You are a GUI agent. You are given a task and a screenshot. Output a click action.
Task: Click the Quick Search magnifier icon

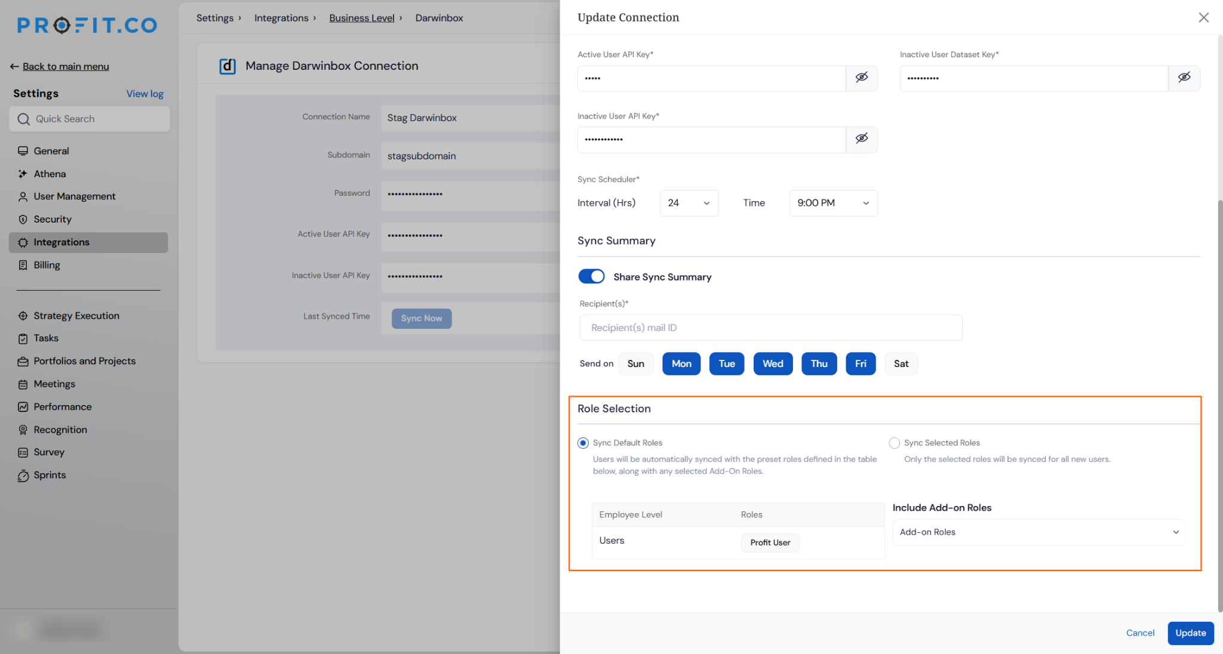pyautogui.click(x=23, y=119)
